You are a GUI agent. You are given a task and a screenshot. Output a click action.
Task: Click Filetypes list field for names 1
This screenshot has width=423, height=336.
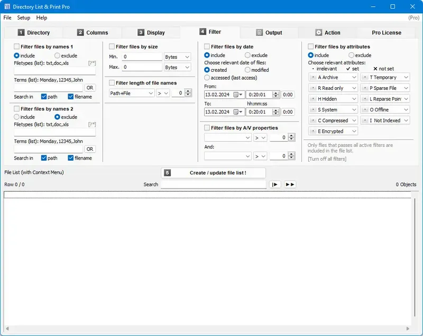click(55, 71)
